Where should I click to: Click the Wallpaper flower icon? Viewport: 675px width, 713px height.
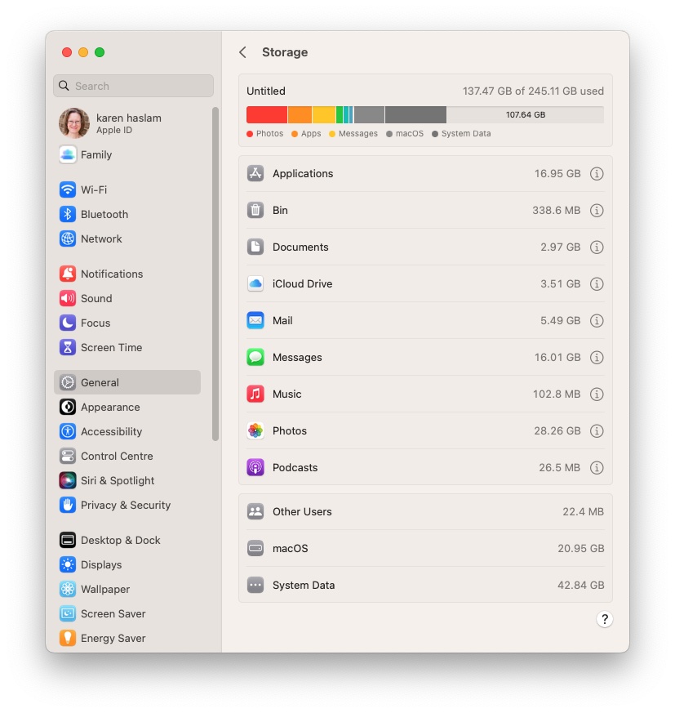(x=68, y=590)
